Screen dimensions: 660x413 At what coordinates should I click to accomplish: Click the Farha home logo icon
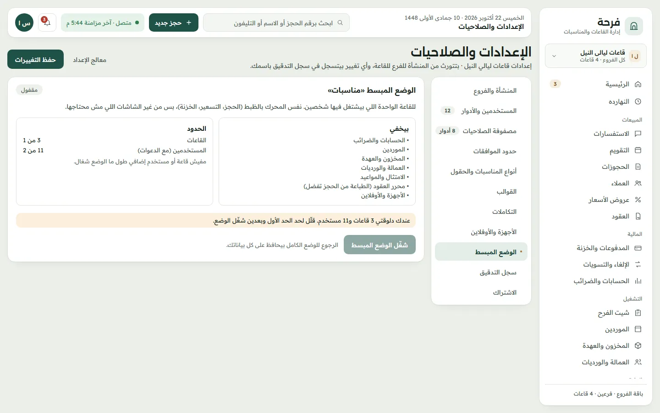coord(634,26)
